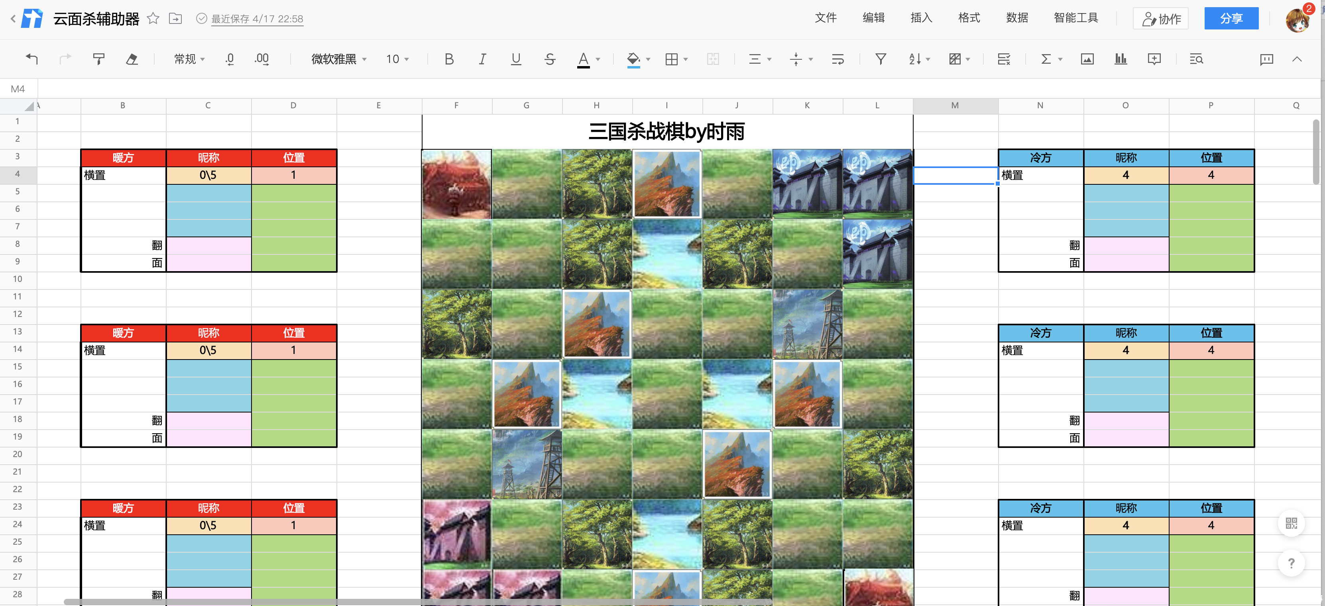The height and width of the screenshot is (606, 1325).
Task: Click the M4 cell name box
Action: pyautogui.click(x=18, y=89)
